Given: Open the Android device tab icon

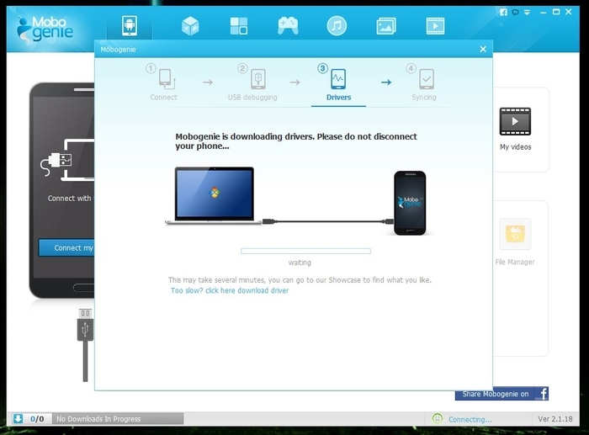Looking at the screenshot, I should (130, 26).
